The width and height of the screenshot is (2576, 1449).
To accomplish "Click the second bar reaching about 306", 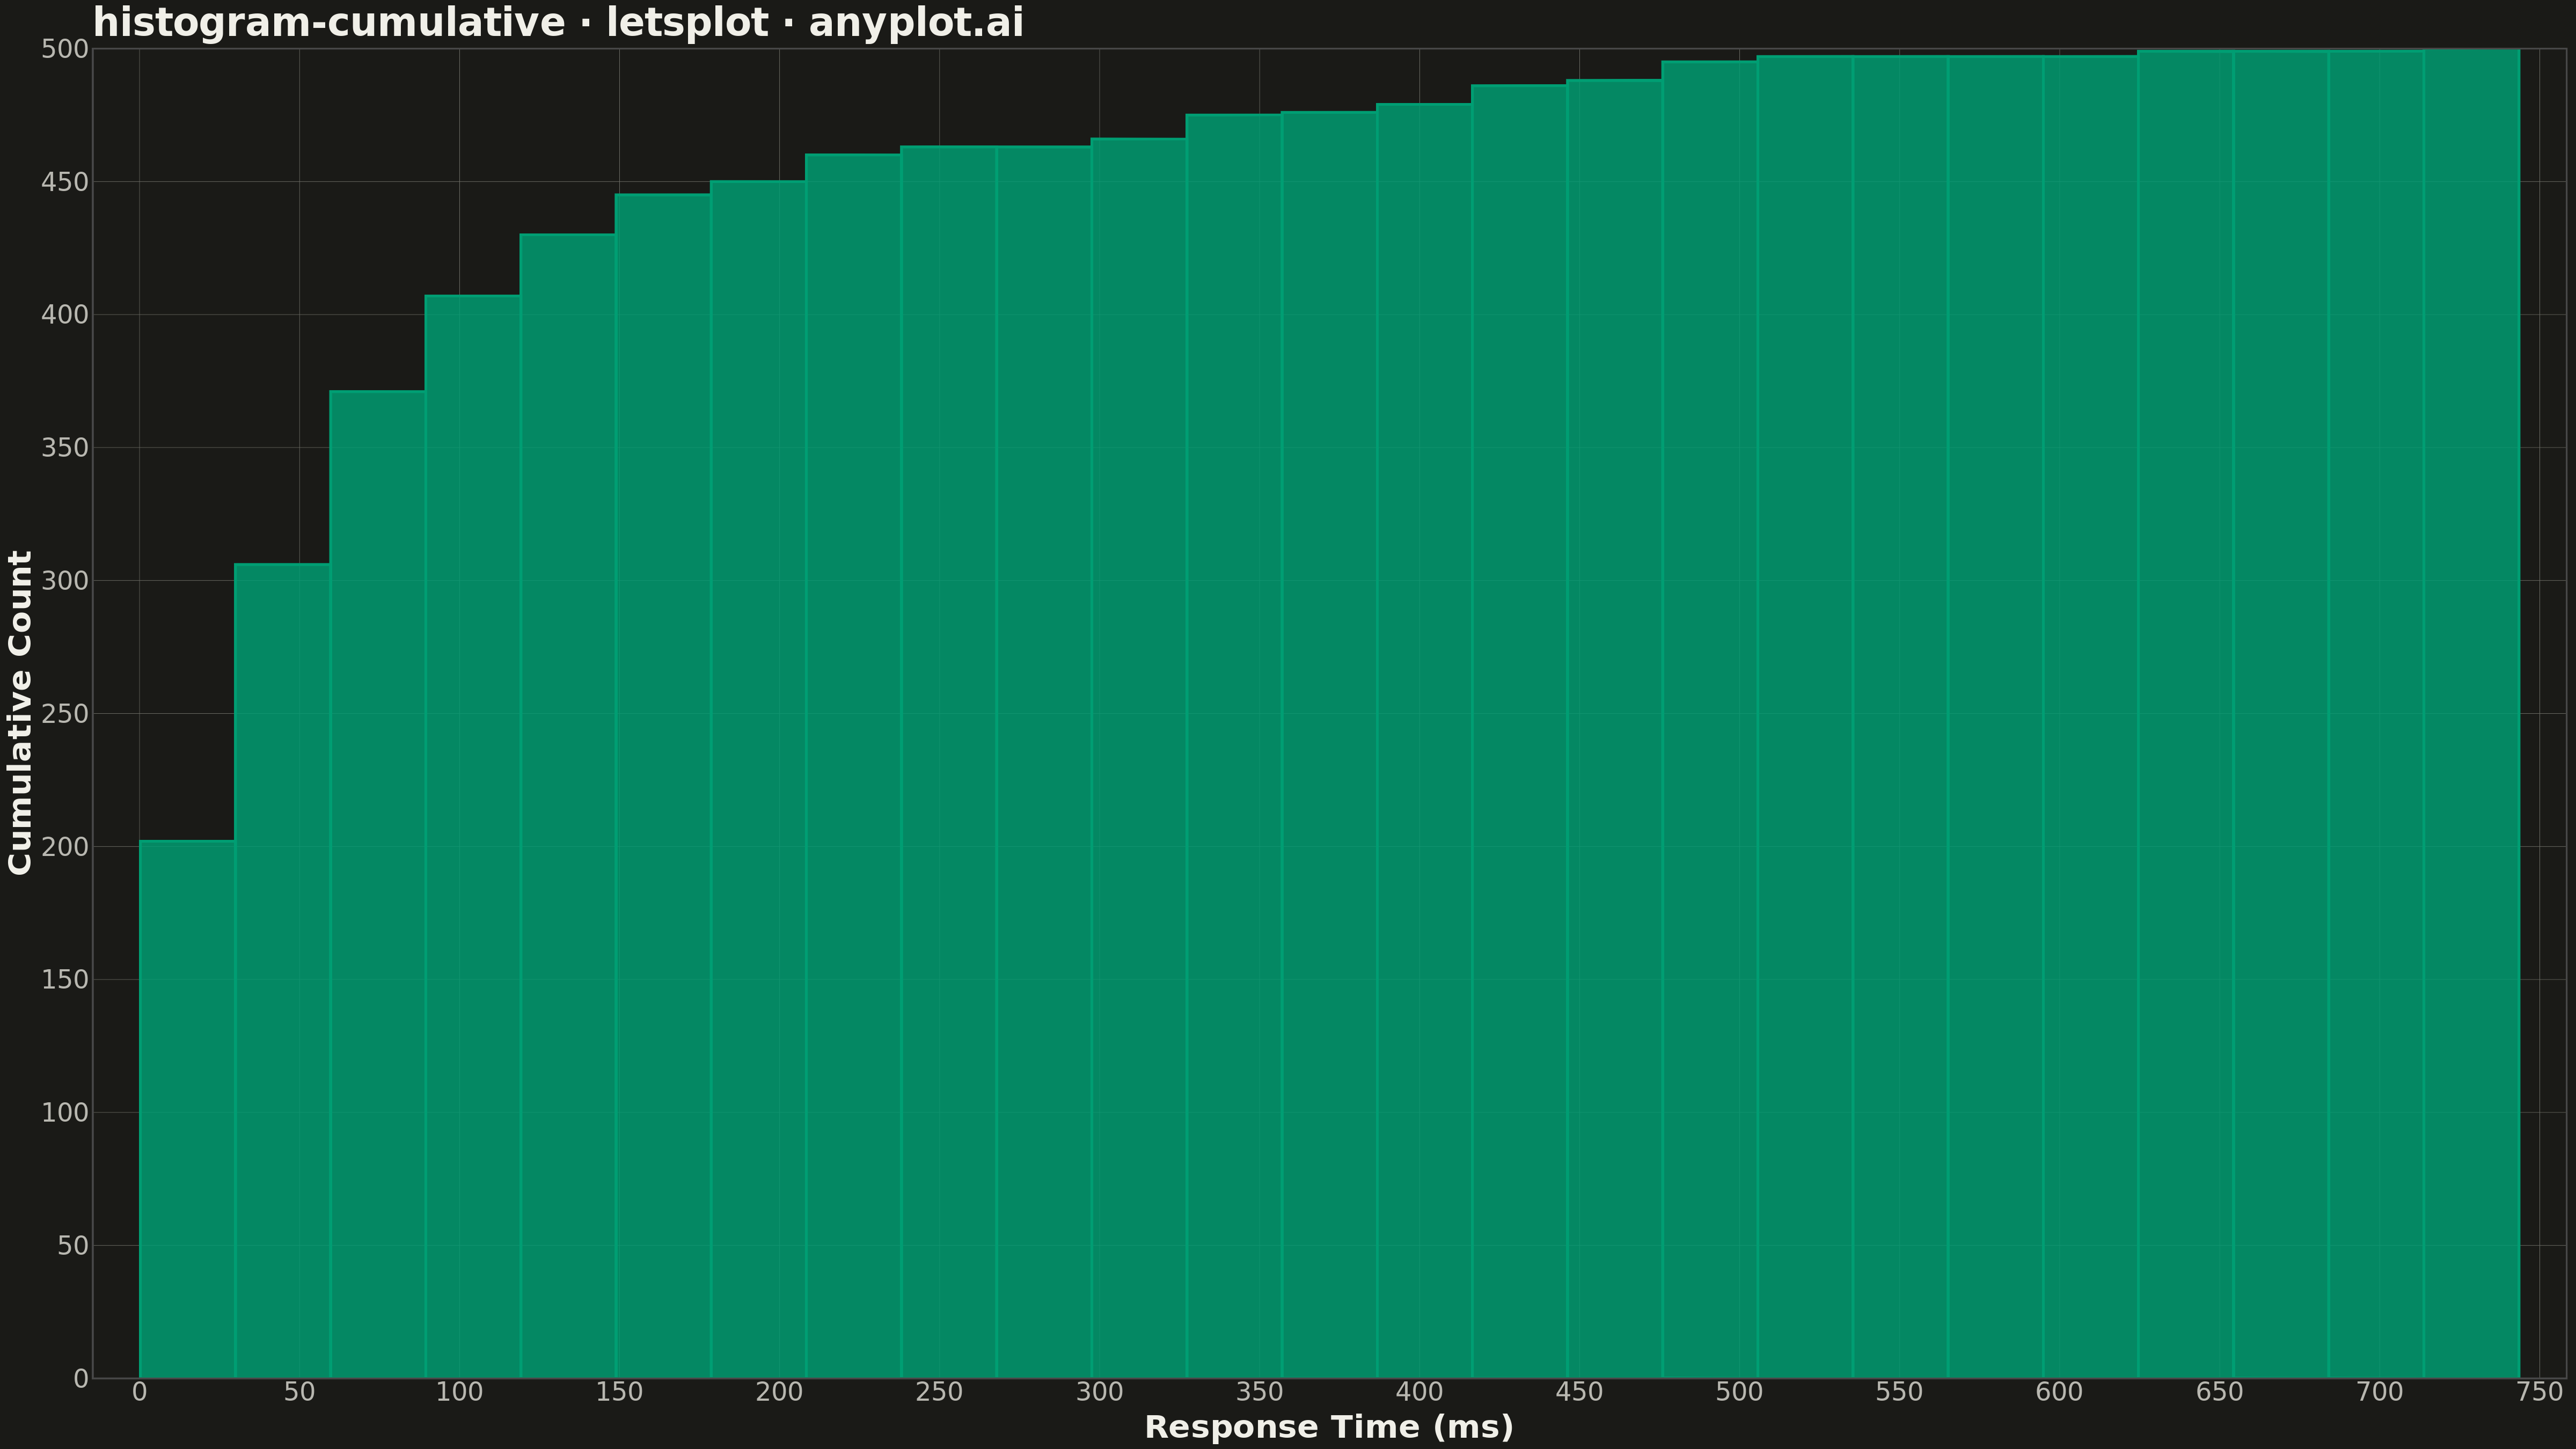I will [282, 971].
